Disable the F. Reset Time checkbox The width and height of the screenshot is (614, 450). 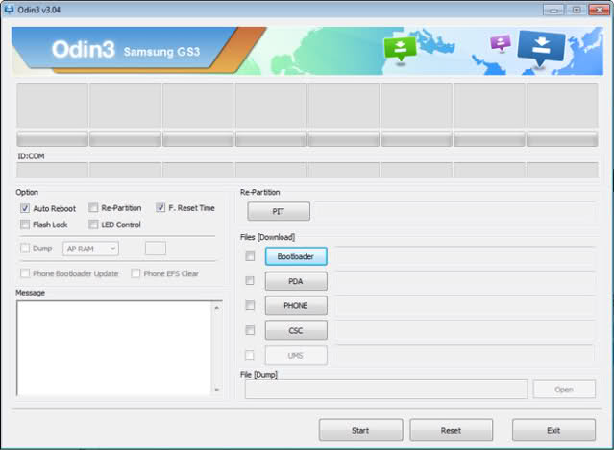160,207
